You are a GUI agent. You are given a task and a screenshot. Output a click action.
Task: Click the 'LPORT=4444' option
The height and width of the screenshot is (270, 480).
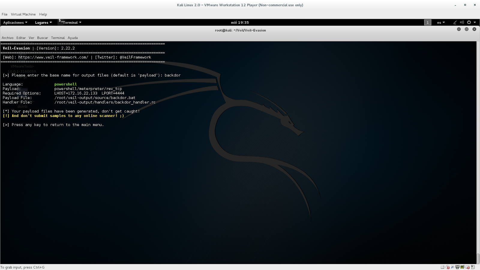pyautogui.click(x=113, y=93)
